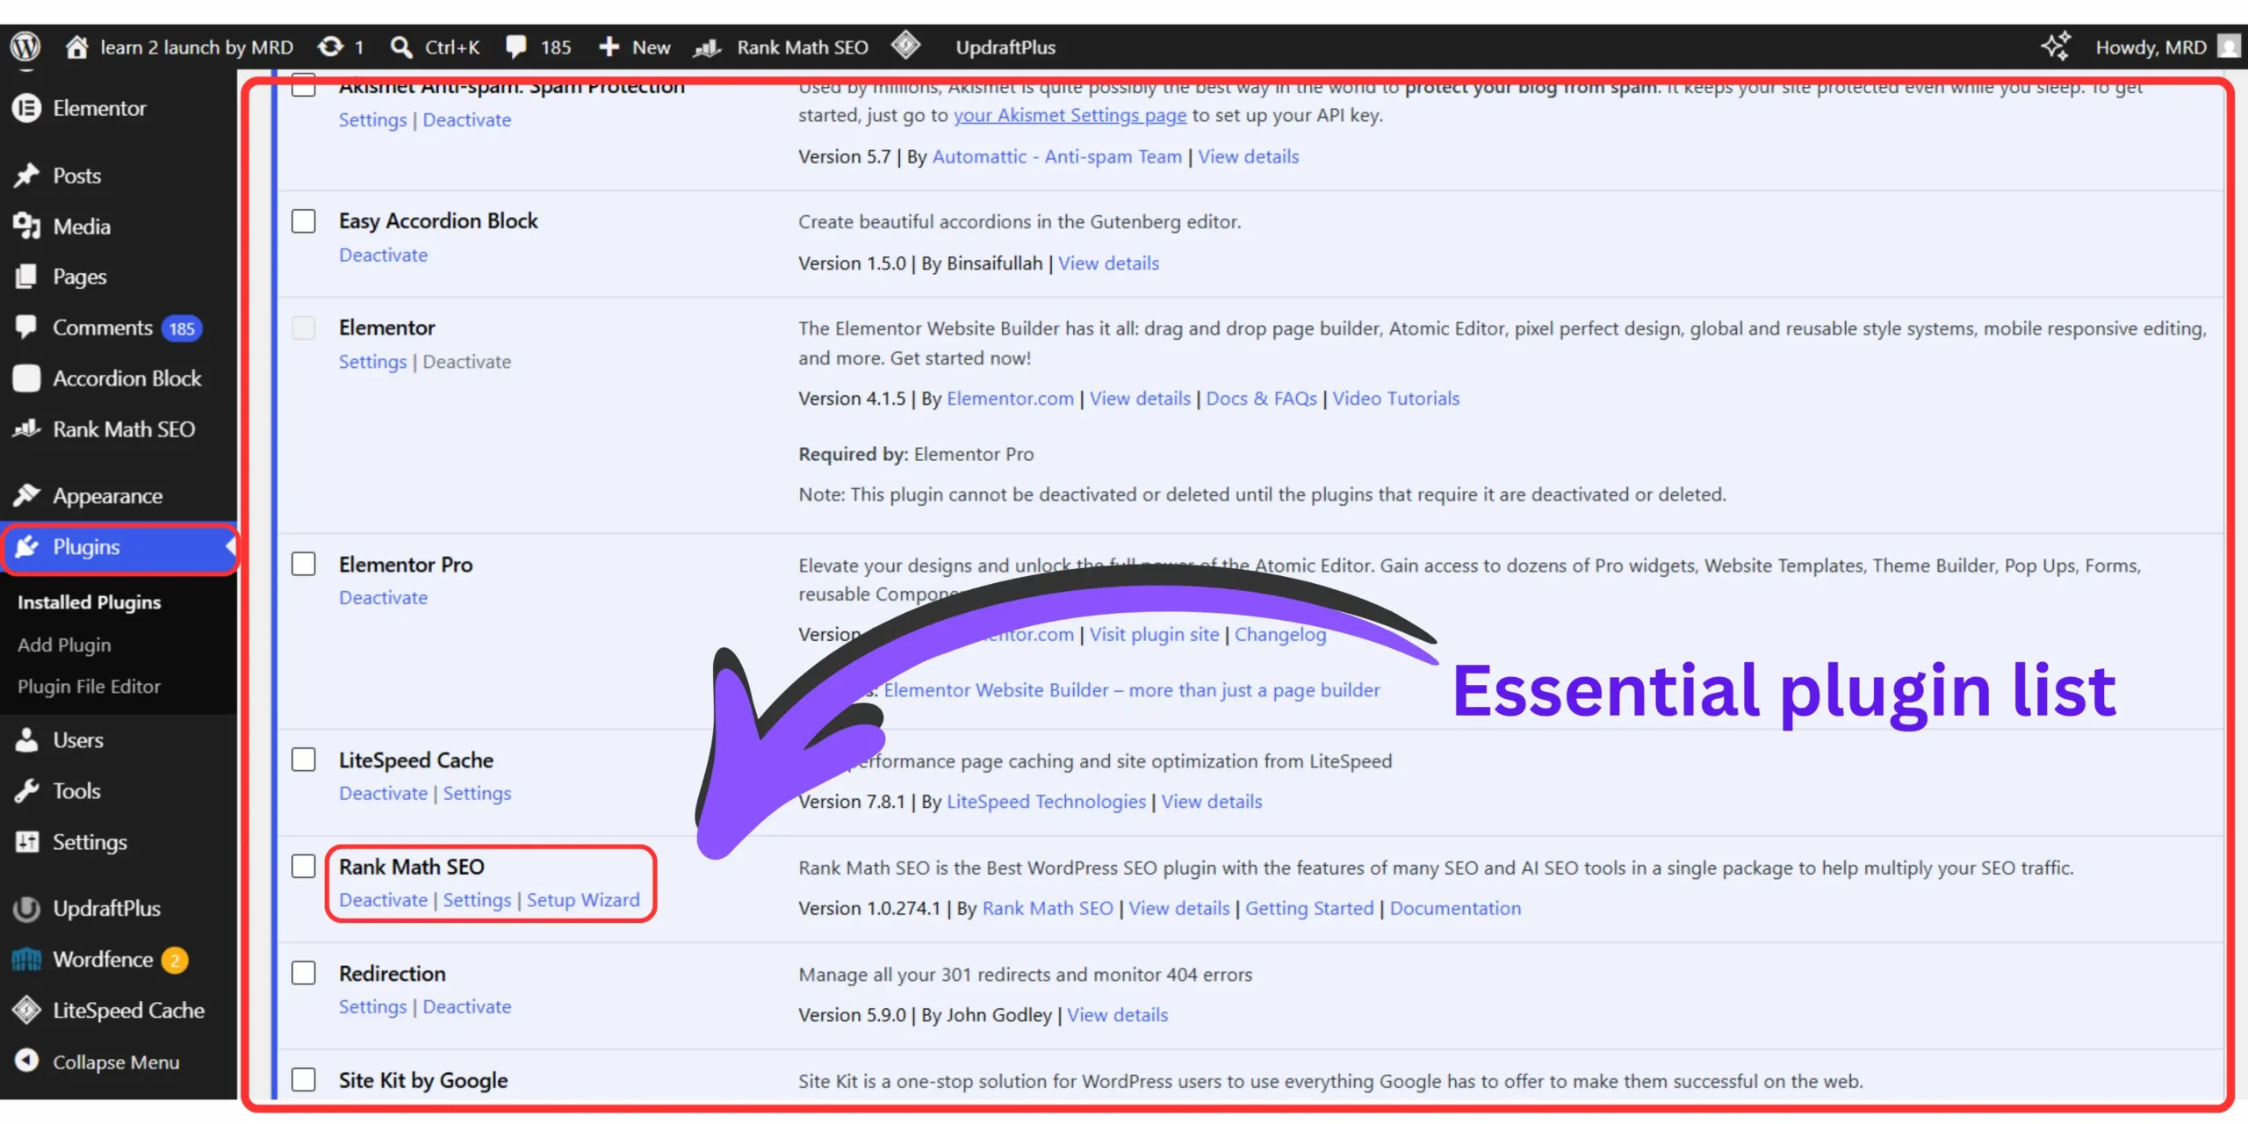Click Visit plugin site for Elementor Pro
The width and height of the screenshot is (2248, 1124).
pyautogui.click(x=1154, y=634)
